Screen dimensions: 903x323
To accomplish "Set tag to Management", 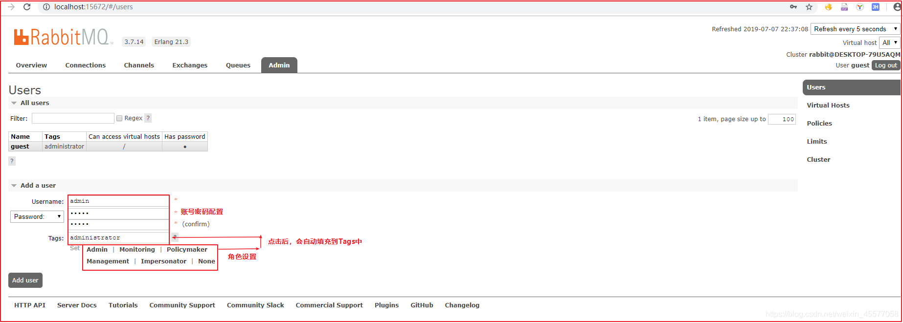I will click(108, 261).
